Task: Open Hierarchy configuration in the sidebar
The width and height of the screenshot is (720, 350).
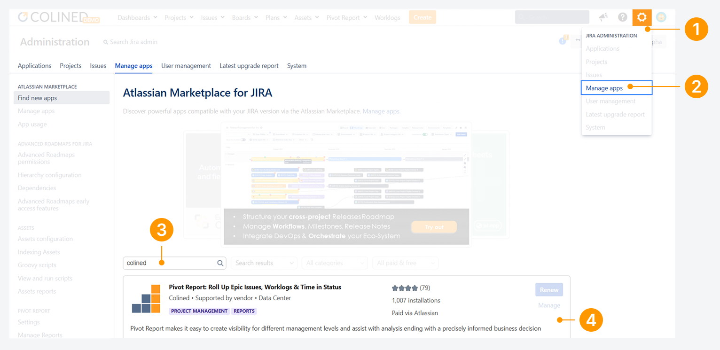Action: click(x=49, y=175)
